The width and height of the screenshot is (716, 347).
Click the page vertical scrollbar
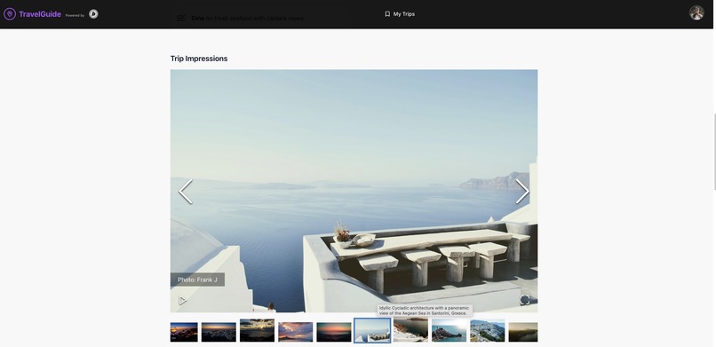[714, 152]
